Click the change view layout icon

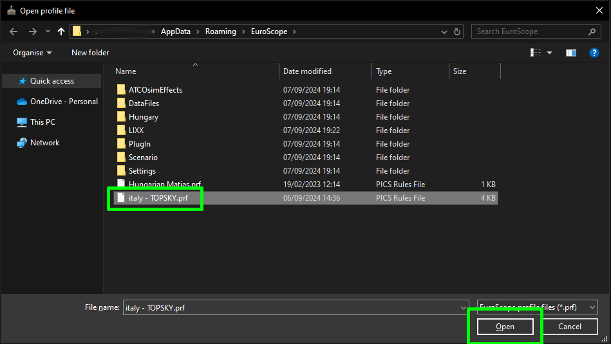click(536, 53)
